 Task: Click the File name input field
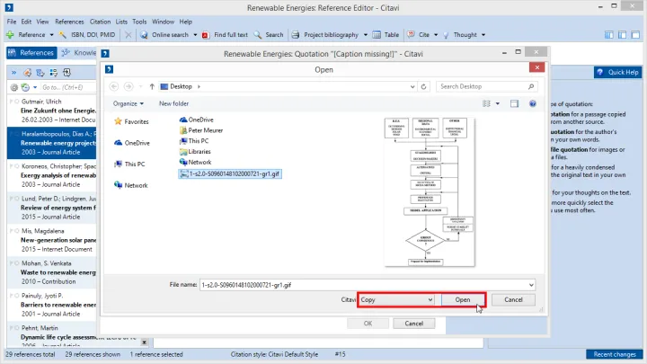click(x=368, y=285)
